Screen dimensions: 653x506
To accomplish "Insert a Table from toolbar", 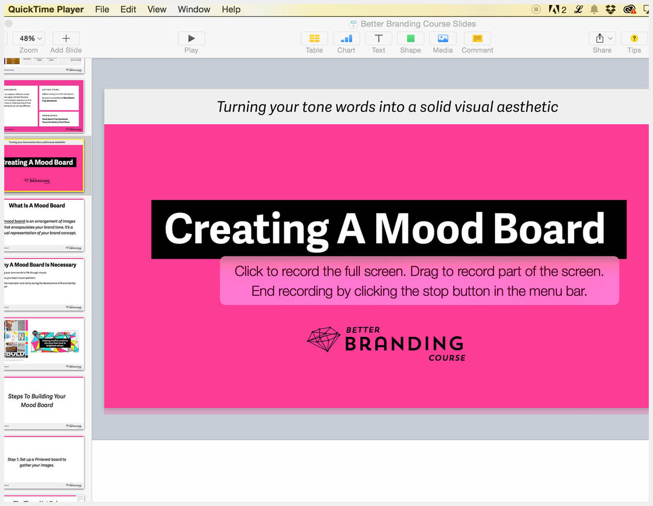I will point(314,39).
